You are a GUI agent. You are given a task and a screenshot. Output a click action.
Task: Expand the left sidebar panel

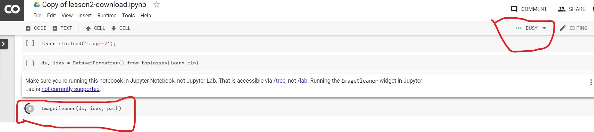tap(4, 44)
